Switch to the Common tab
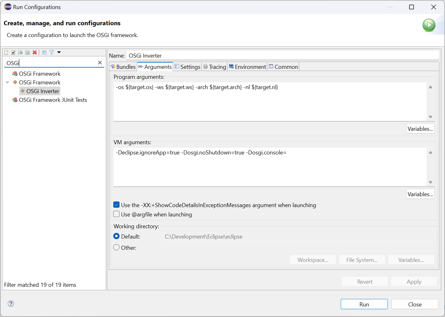The height and width of the screenshot is (317, 445). [x=283, y=67]
